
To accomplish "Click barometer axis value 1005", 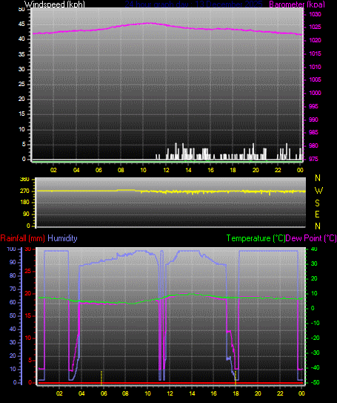I will (x=315, y=79).
